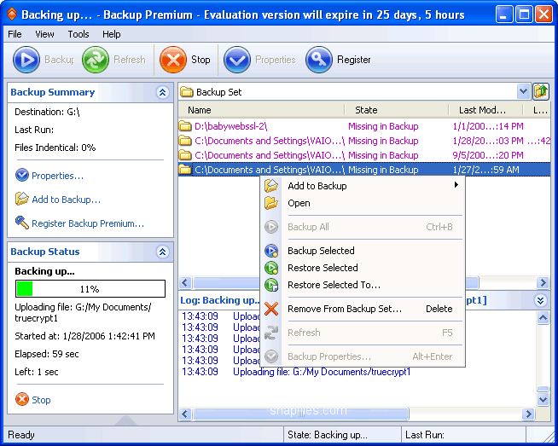558x446 pixels.
Task: Click the up-folder icon beside Backup Set
Action: [x=541, y=92]
